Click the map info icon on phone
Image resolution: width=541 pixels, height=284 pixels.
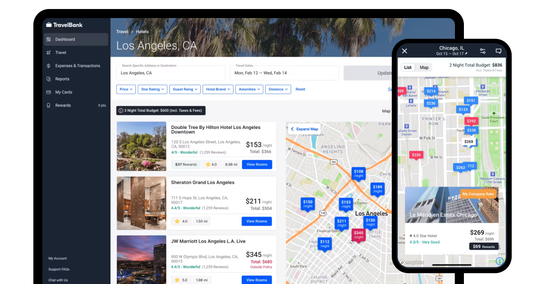tap(499, 261)
